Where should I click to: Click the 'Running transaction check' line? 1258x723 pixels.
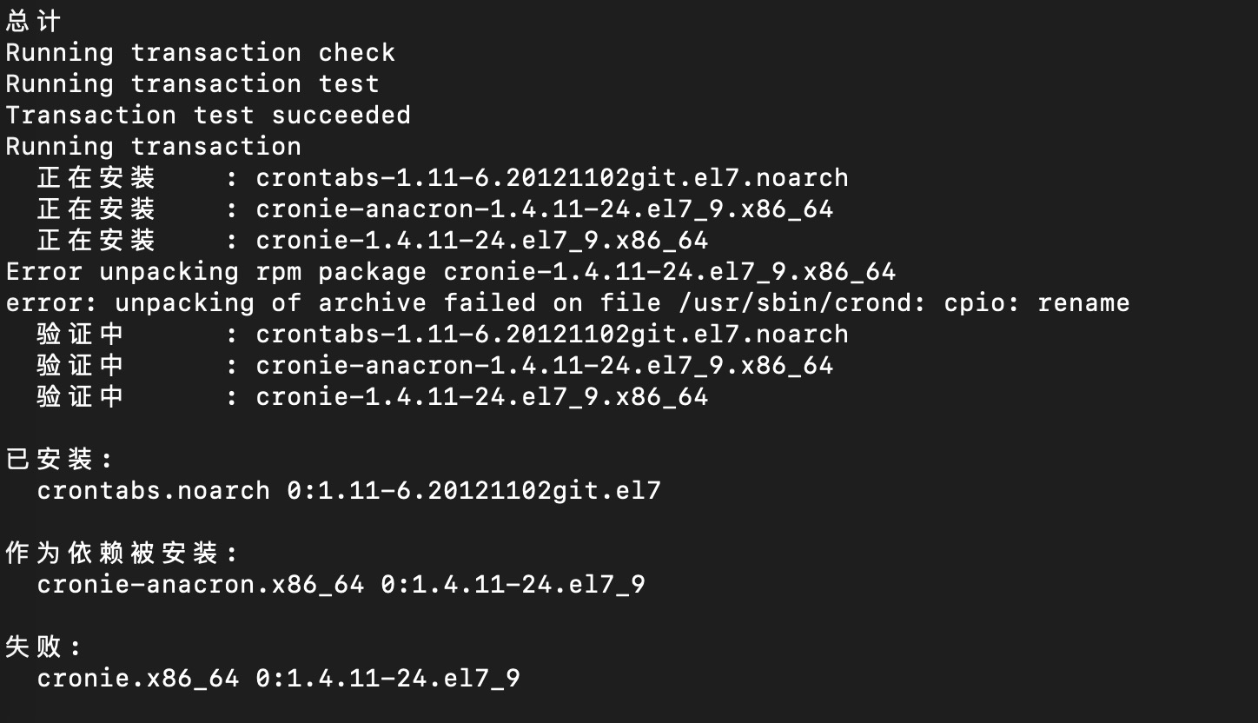click(201, 53)
